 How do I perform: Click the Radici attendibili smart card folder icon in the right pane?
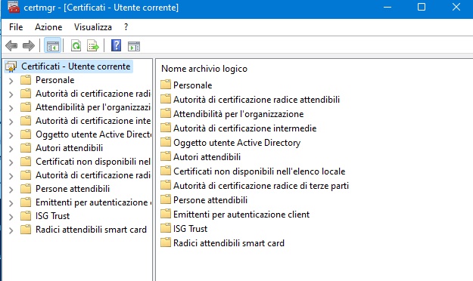[x=166, y=242]
